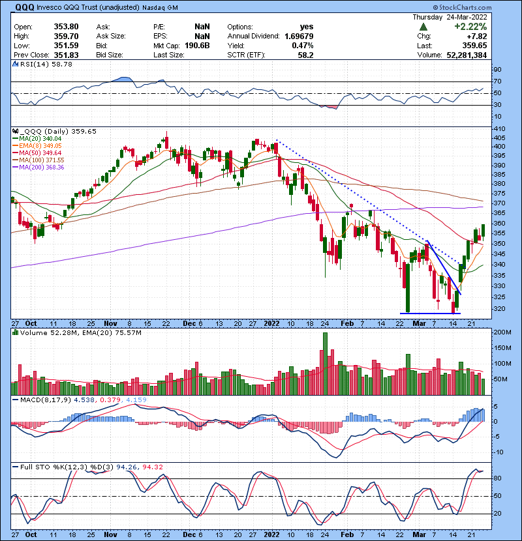Click the most recent green candlestick
This screenshot has height=541, width=522.
(483, 231)
